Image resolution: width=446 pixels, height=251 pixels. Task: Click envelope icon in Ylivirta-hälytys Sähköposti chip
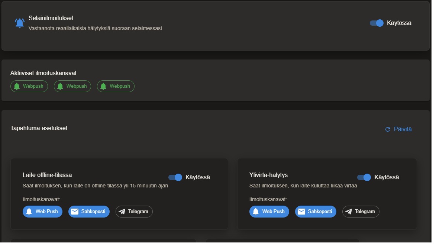click(301, 212)
